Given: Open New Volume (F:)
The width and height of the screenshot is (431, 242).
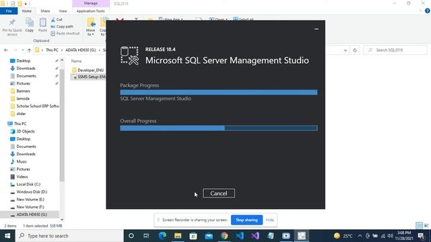Looking at the screenshot, I should (30, 207).
